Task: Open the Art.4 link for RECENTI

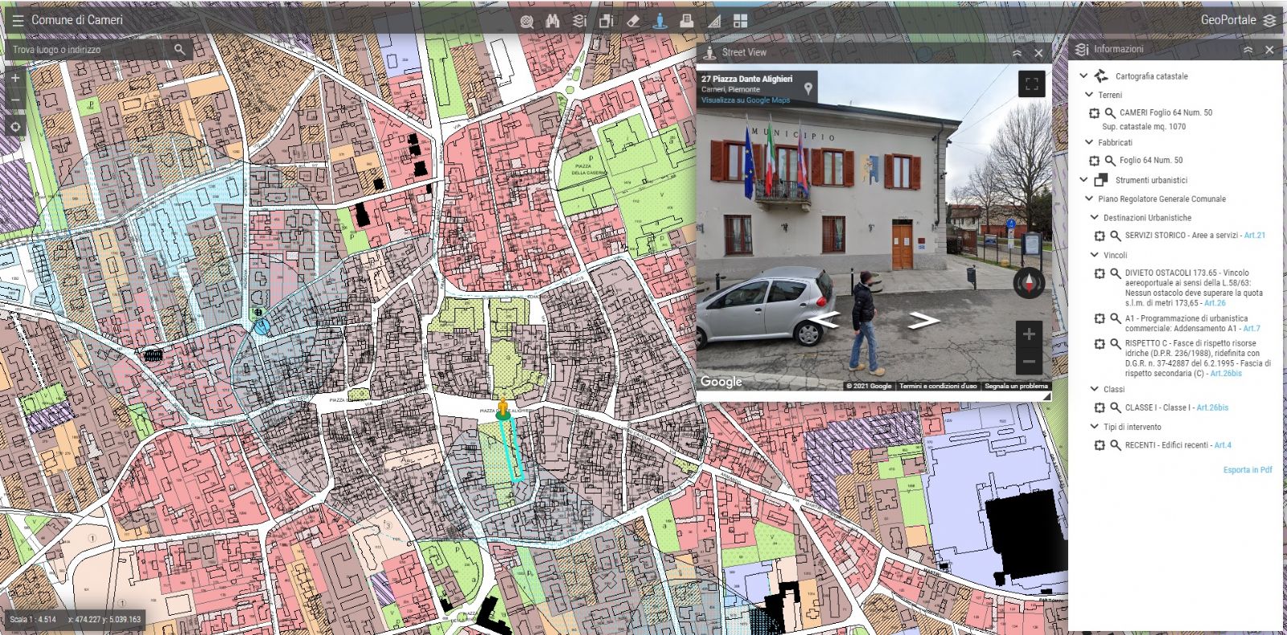Action: 1223,445
